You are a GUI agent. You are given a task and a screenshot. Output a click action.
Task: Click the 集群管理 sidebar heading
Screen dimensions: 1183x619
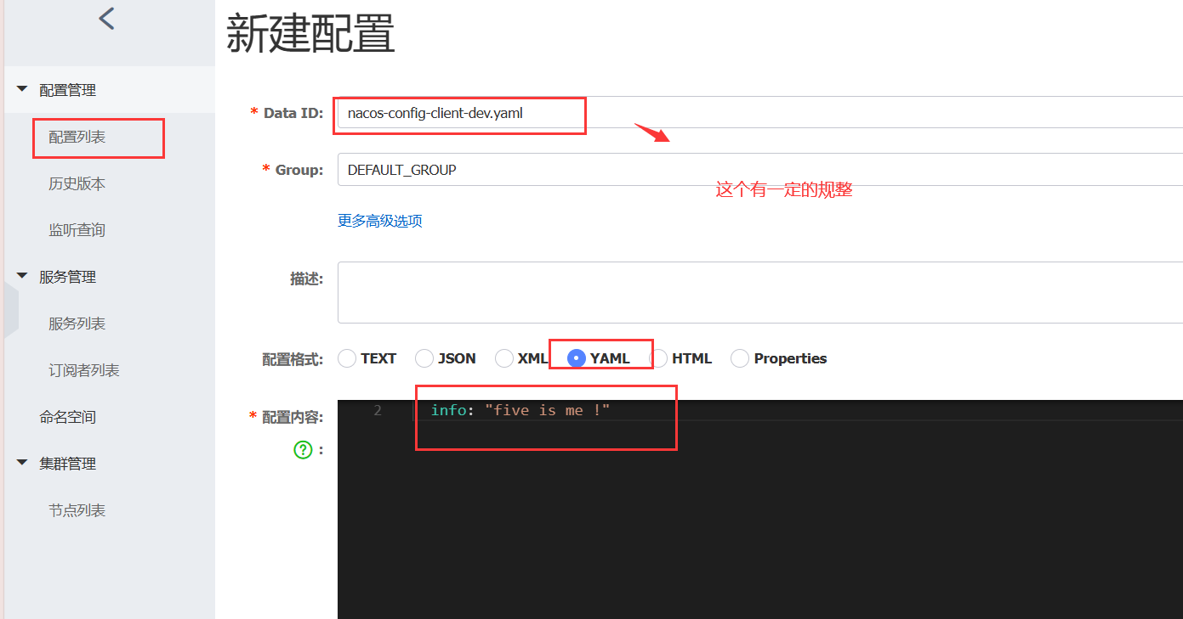coord(68,464)
